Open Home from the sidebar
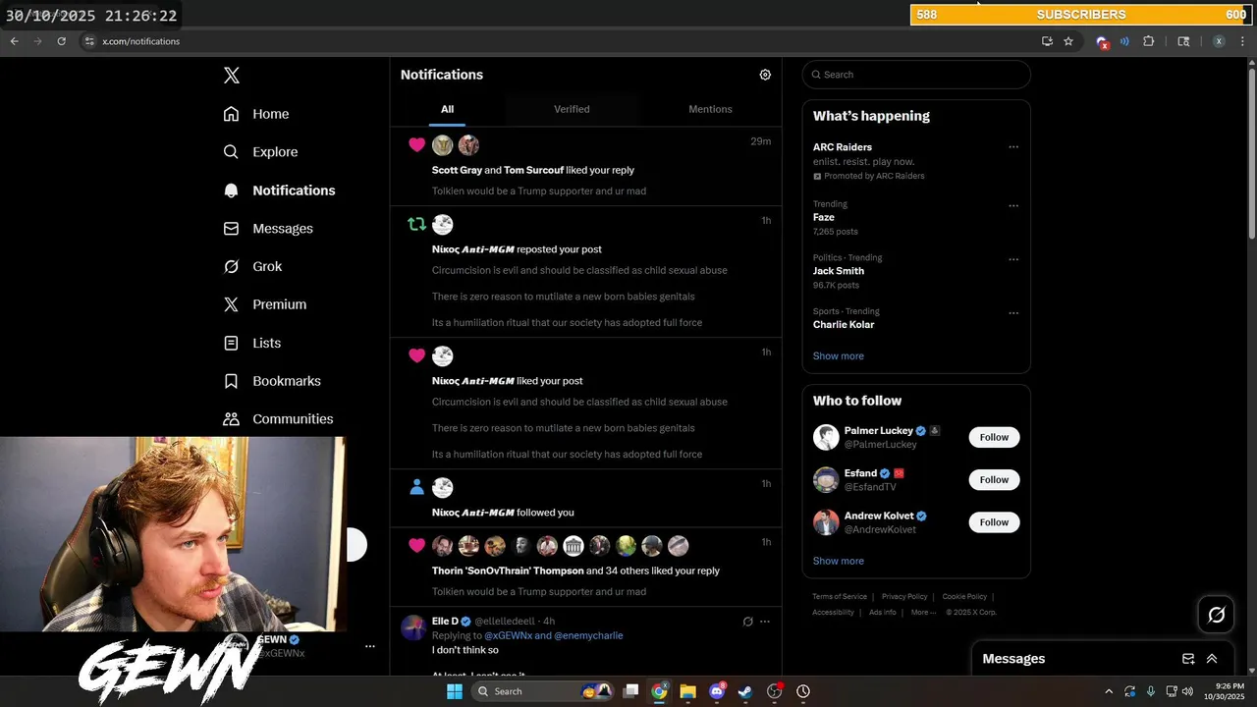 [256, 114]
